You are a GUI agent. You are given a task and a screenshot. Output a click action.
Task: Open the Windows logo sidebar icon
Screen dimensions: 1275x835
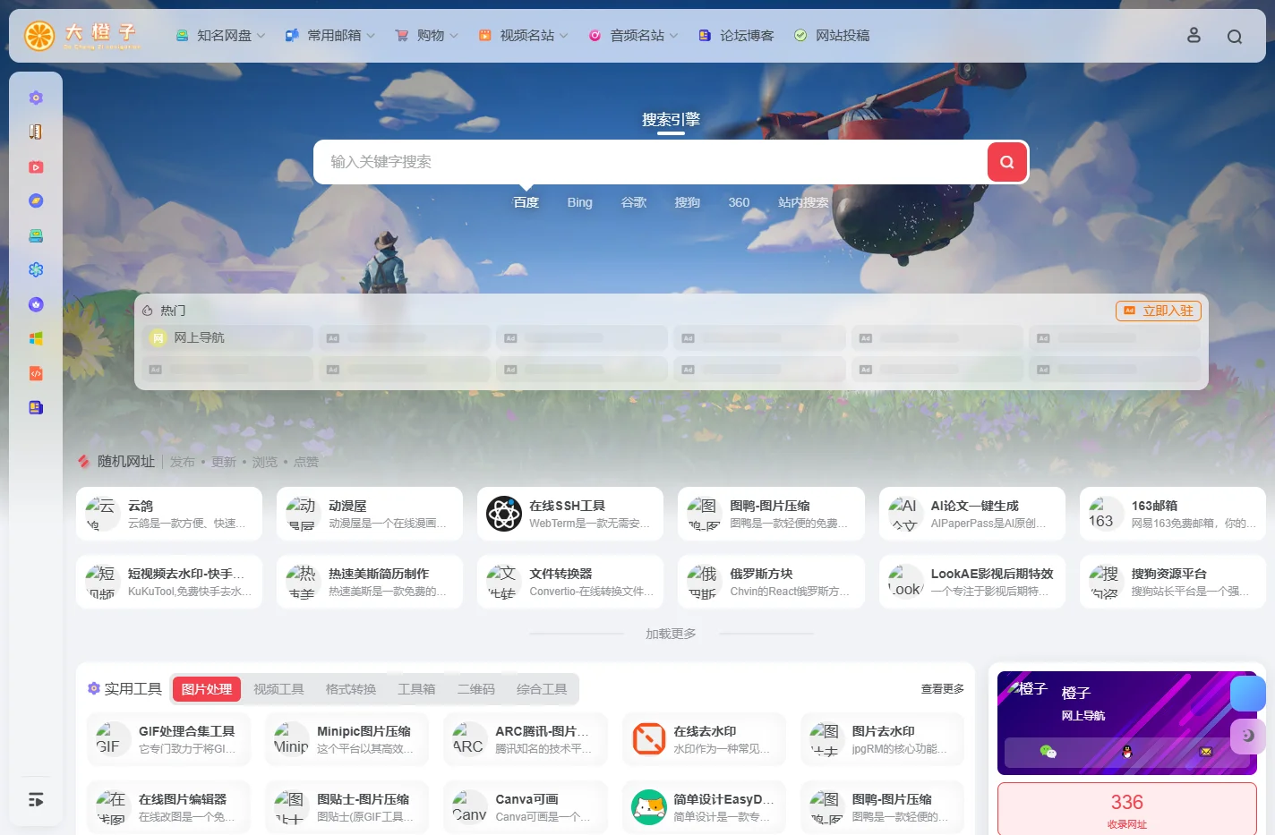(36, 338)
